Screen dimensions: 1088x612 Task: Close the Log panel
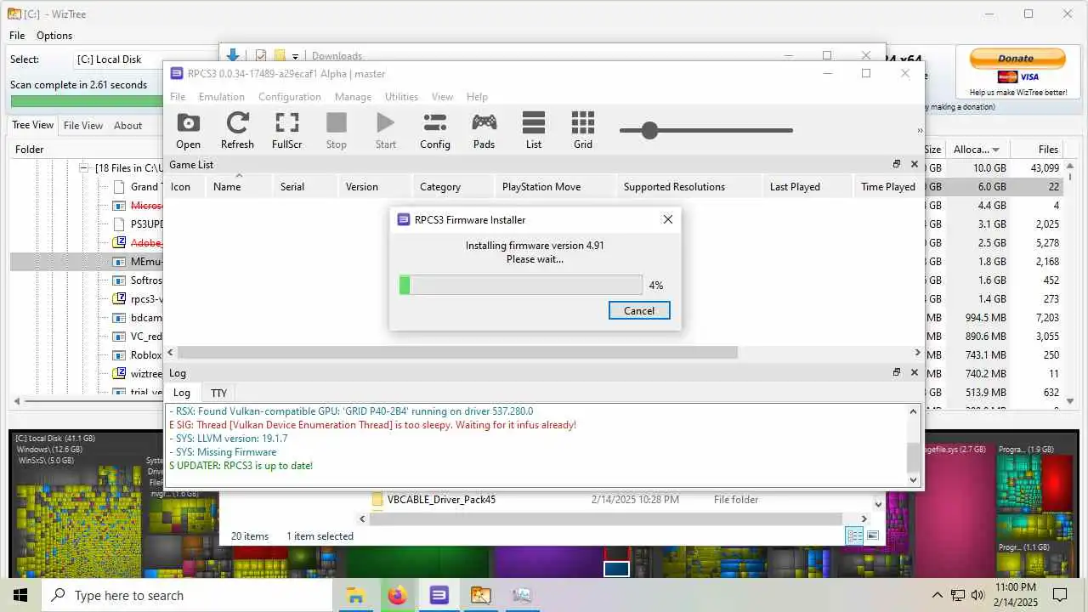coord(915,372)
